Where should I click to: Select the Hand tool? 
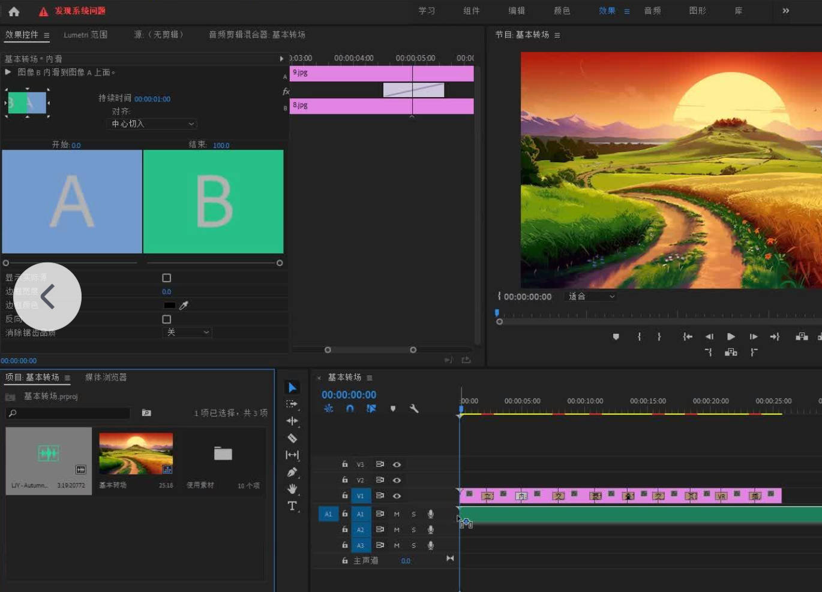pyautogui.click(x=292, y=489)
